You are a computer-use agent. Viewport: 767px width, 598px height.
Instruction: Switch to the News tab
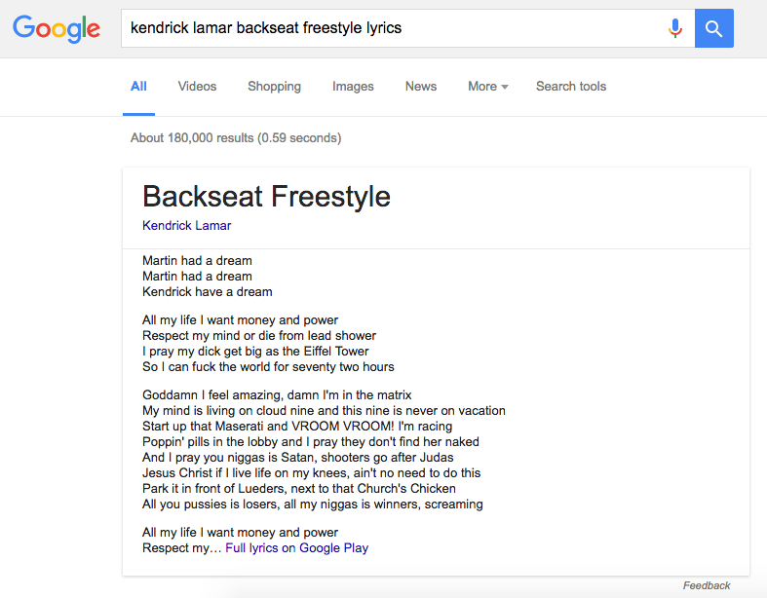tap(421, 87)
